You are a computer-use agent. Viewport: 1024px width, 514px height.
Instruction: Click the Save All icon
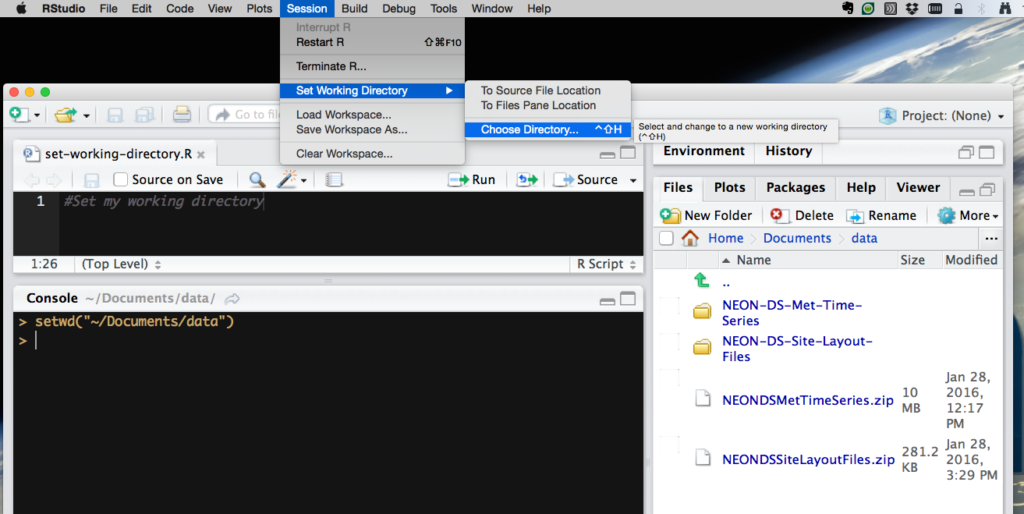[x=144, y=115]
